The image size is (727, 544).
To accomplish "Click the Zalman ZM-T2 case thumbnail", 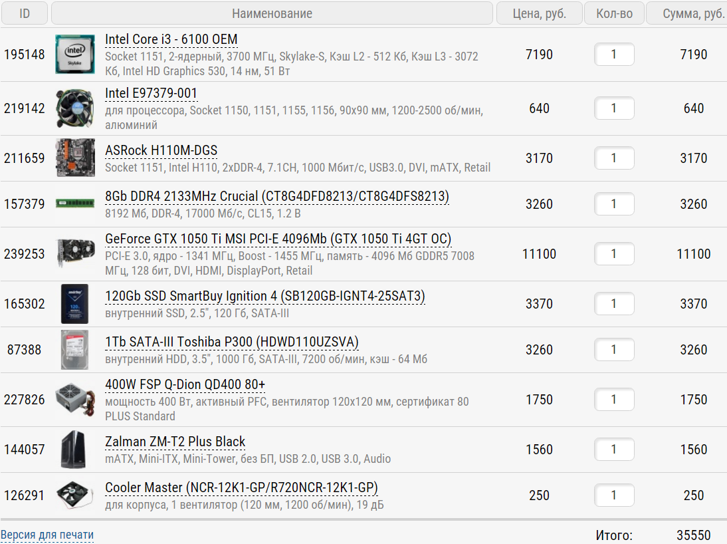I will pos(74,450).
